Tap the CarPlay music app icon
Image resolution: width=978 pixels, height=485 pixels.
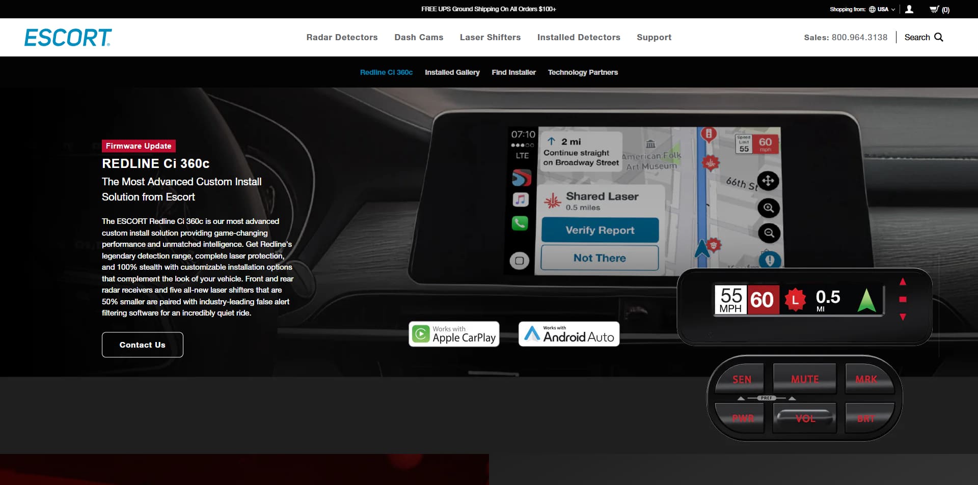(x=521, y=199)
